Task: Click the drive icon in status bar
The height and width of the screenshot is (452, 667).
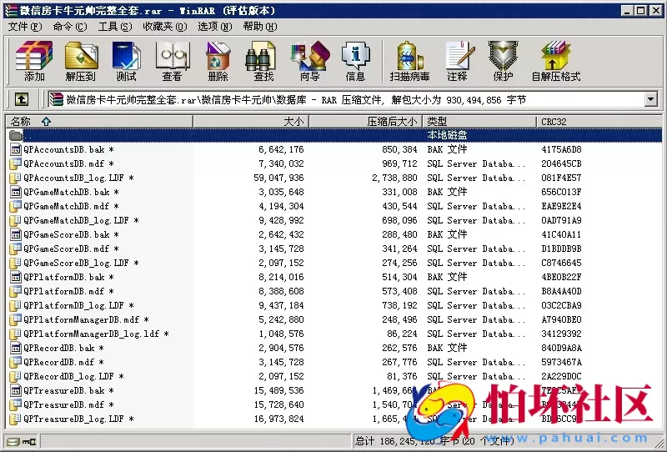Action: pyautogui.click(x=13, y=442)
